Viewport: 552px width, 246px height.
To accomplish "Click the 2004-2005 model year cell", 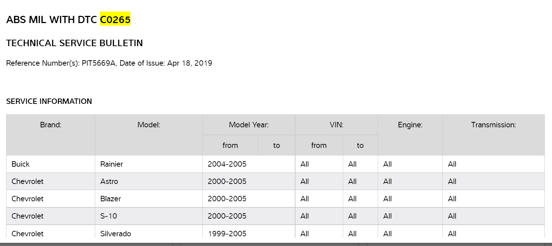I will tap(227, 164).
